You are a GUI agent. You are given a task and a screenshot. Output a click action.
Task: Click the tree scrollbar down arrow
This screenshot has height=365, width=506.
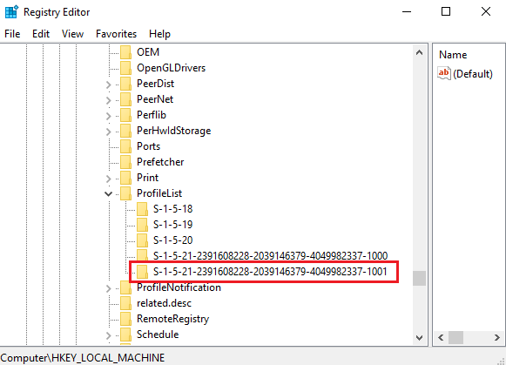point(419,338)
